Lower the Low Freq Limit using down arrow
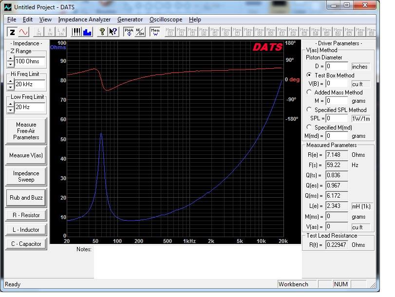Viewport: 395px width, 297px height. pos(10,110)
